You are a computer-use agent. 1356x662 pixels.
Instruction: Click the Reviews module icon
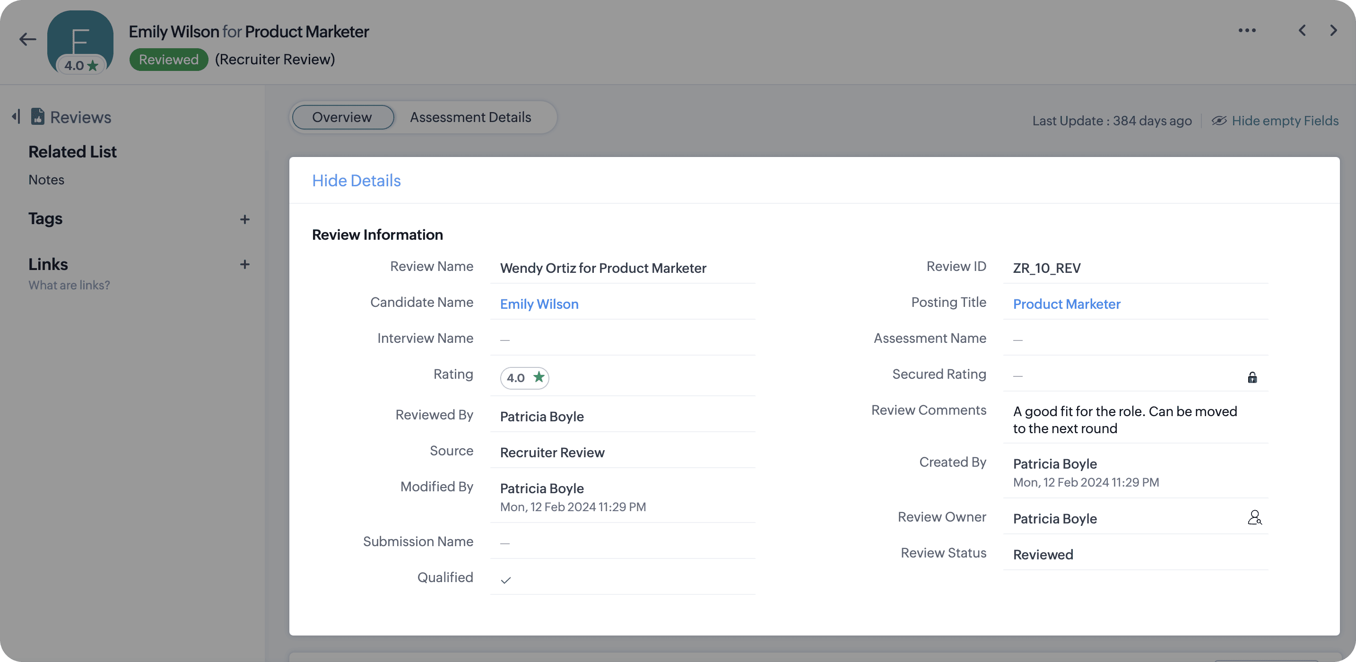pyautogui.click(x=37, y=116)
